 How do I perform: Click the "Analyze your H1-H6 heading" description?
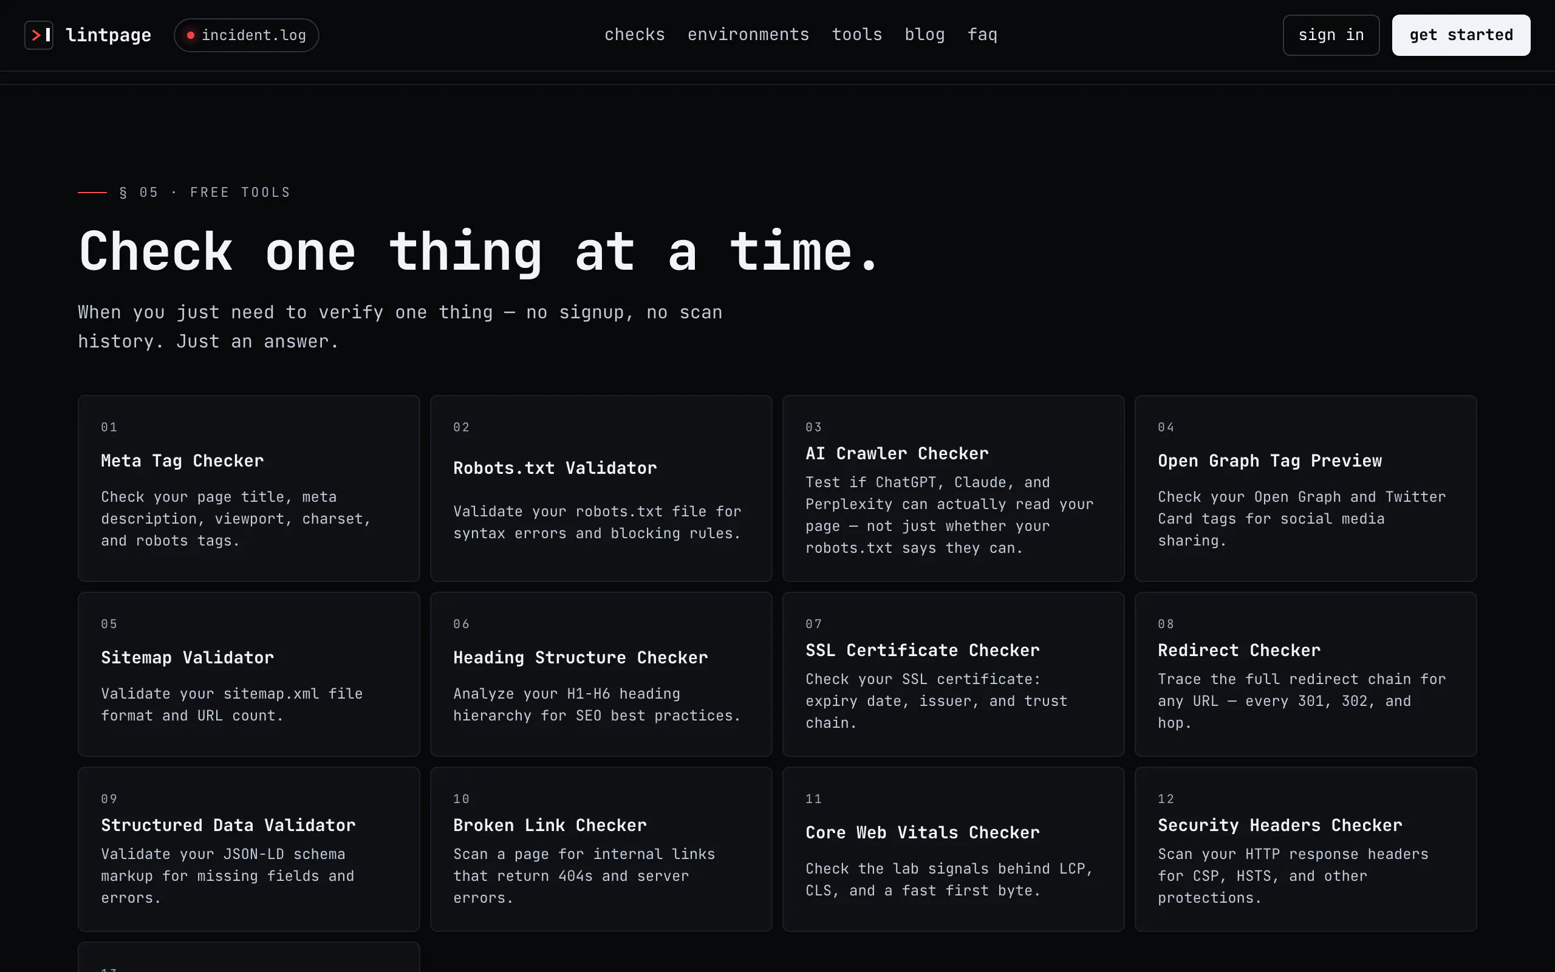point(597,705)
